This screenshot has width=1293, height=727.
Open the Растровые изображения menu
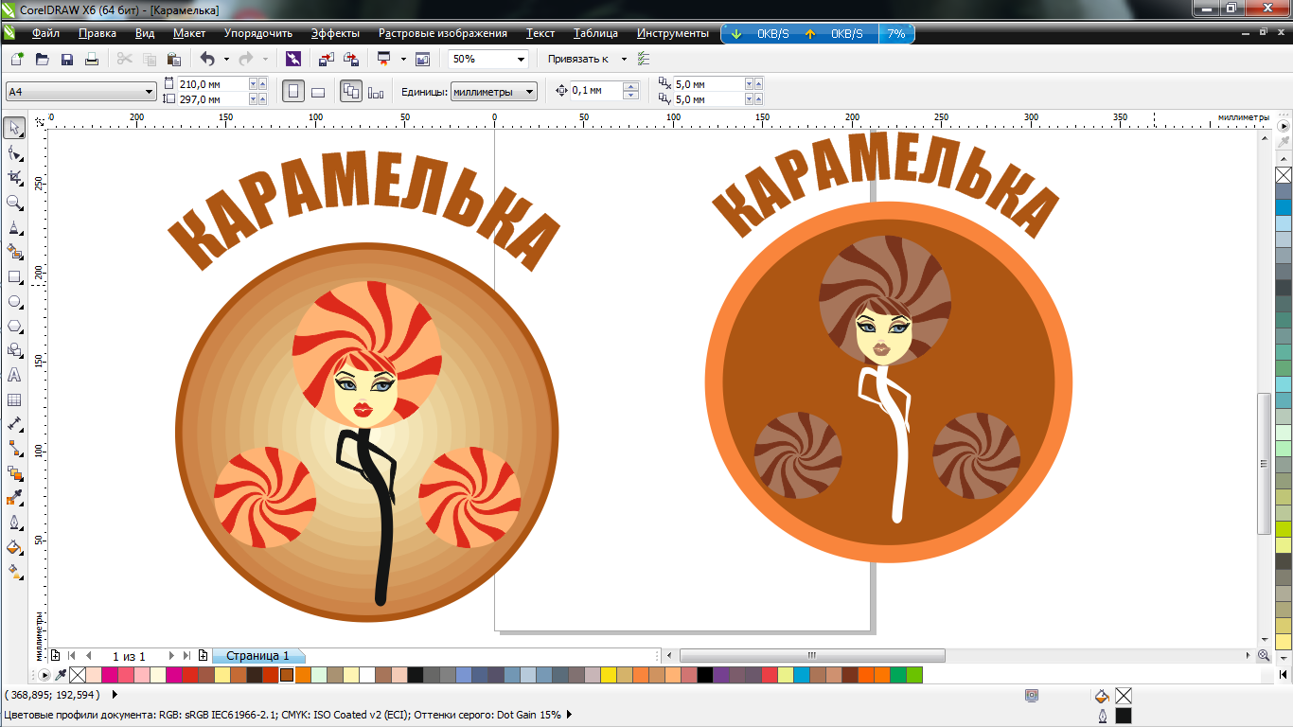tap(443, 33)
